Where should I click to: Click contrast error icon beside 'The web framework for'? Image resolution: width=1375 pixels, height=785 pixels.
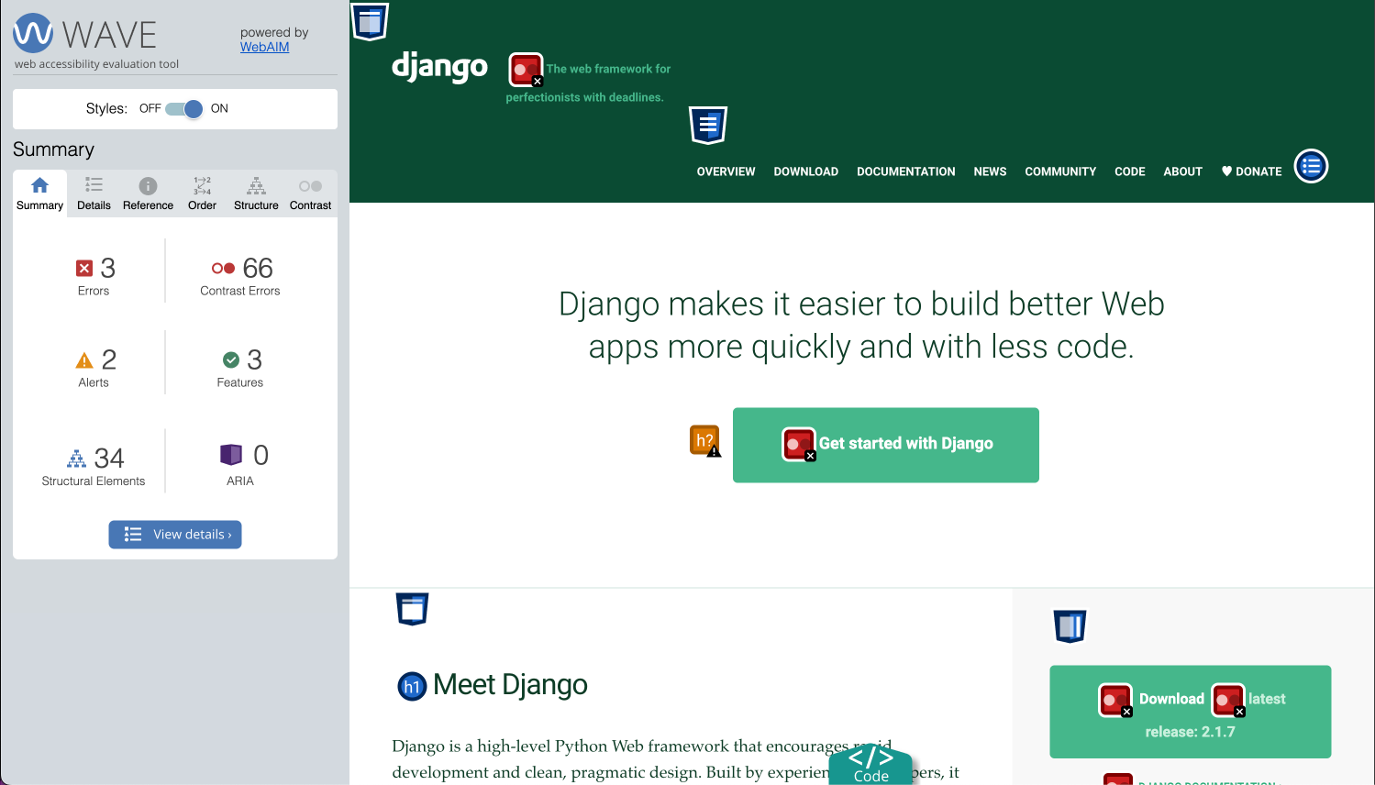pos(526,70)
